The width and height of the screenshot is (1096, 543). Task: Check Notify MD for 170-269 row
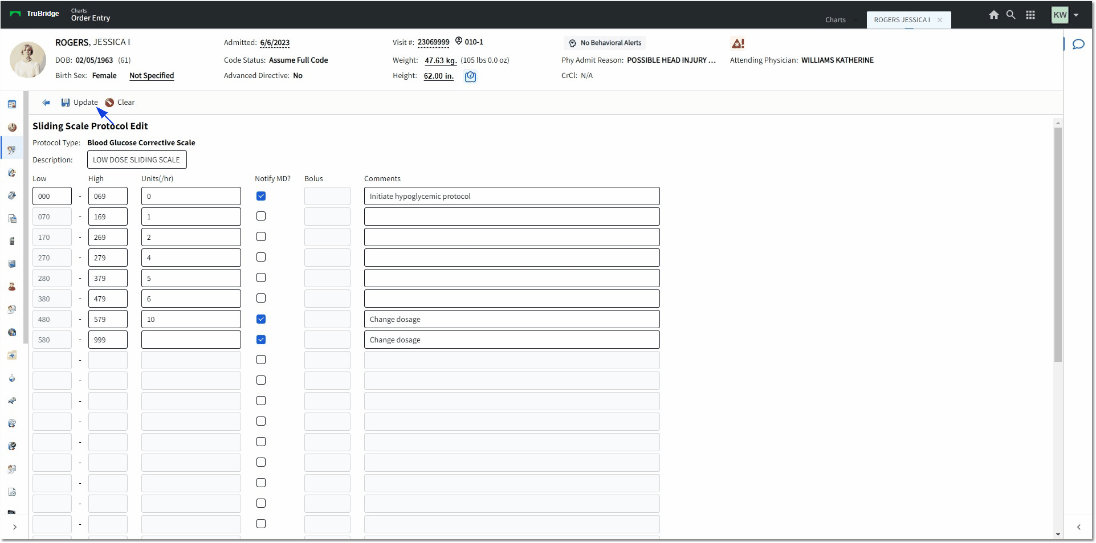(x=261, y=237)
